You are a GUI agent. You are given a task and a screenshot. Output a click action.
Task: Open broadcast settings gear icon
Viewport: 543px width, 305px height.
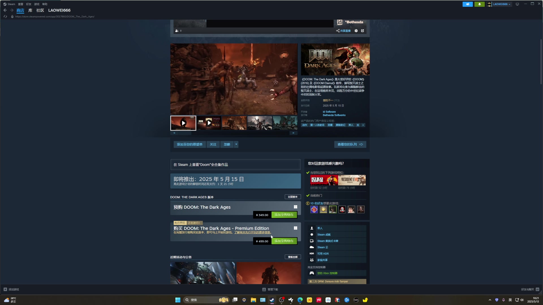coord(356,31)
